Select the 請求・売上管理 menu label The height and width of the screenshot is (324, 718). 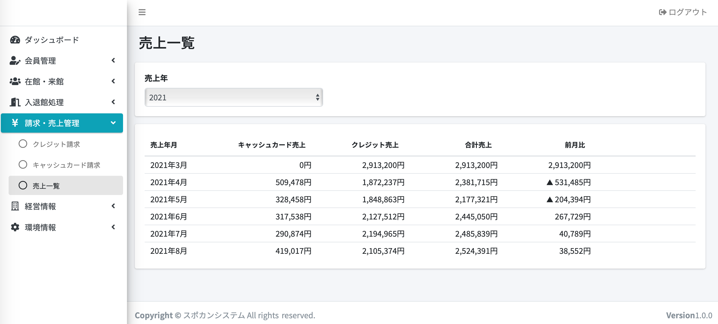52,123
